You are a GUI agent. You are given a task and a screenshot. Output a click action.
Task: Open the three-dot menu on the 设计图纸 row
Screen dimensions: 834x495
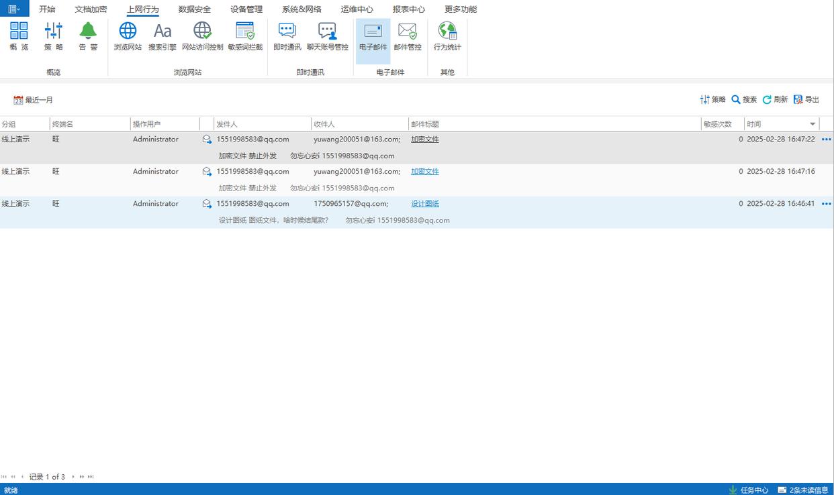826,204
